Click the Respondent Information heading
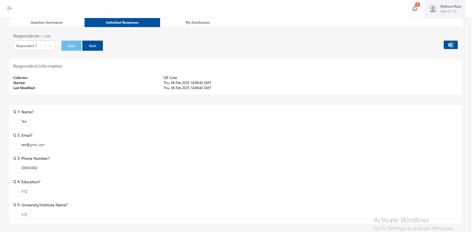 click(38, 66)
